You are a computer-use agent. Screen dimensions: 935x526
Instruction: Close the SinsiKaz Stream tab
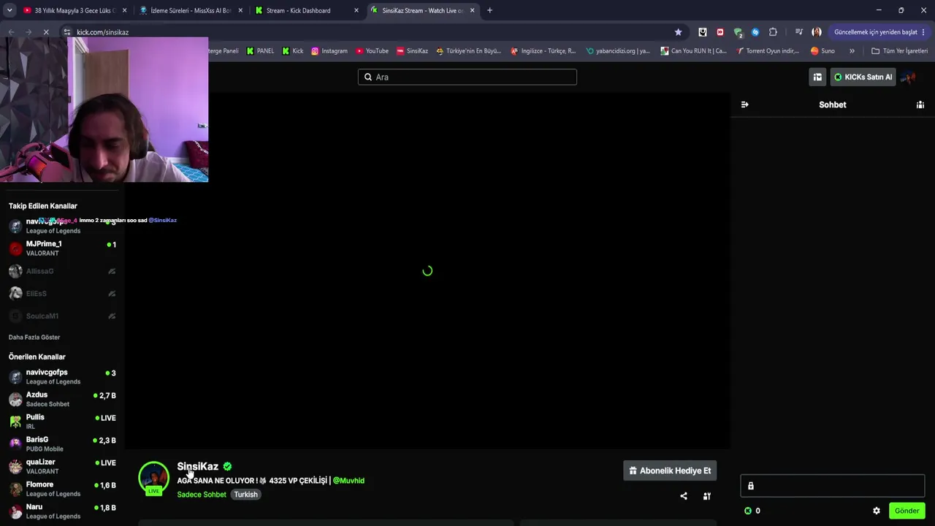click(472, 10)
